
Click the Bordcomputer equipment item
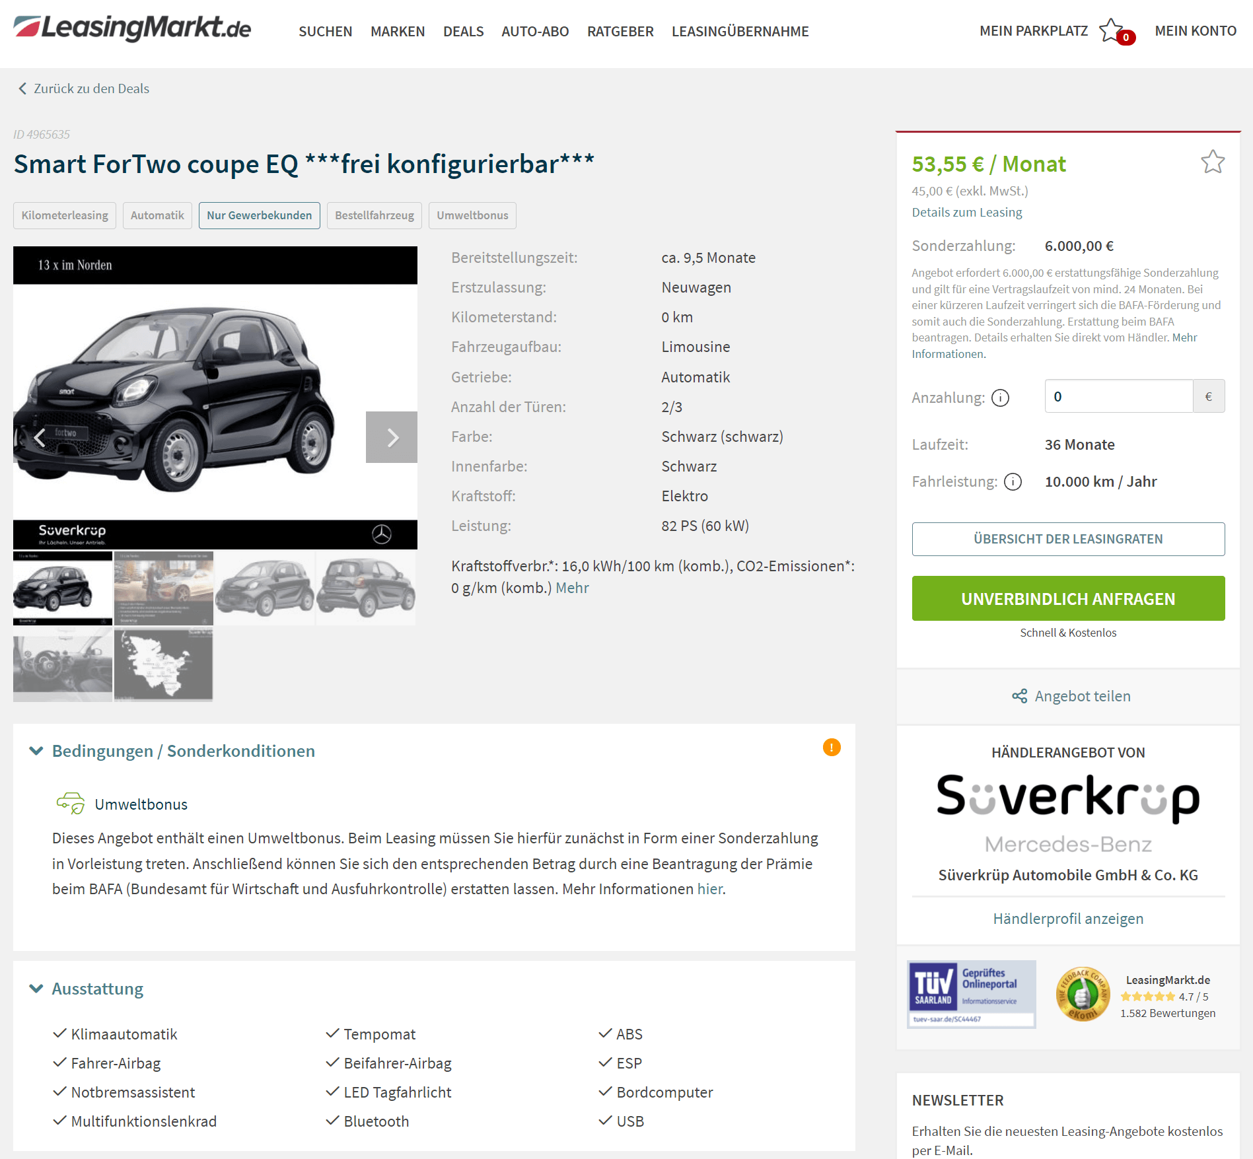point(664,1092)
